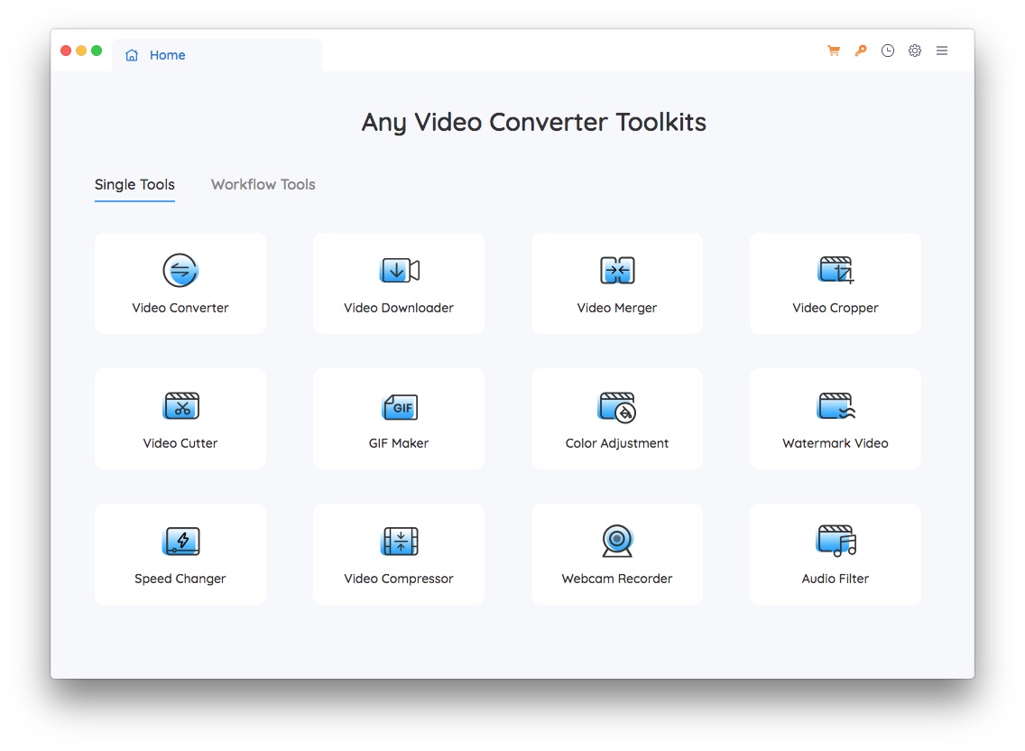Launch the Video Merger icon
Viewport: 1025px width, 751px height.
(x=617, y=270)
